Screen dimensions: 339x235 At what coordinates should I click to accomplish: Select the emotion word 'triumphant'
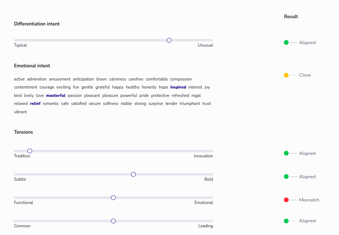190,103
